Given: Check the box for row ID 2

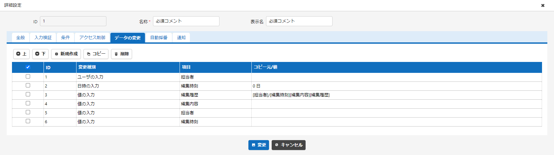Looking at the screenshot, I should point(28,85).
